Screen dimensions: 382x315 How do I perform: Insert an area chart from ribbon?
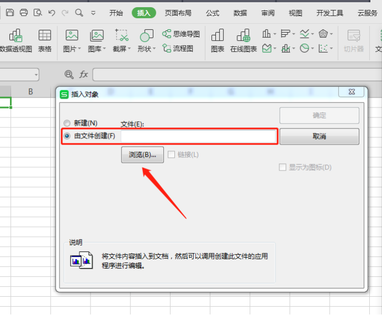coord(267,48)
